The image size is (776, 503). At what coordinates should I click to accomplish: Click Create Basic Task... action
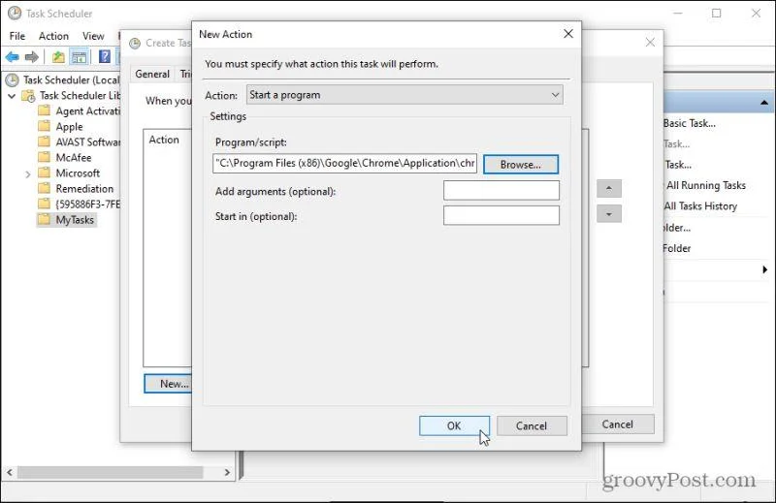(x=690, y=124)
